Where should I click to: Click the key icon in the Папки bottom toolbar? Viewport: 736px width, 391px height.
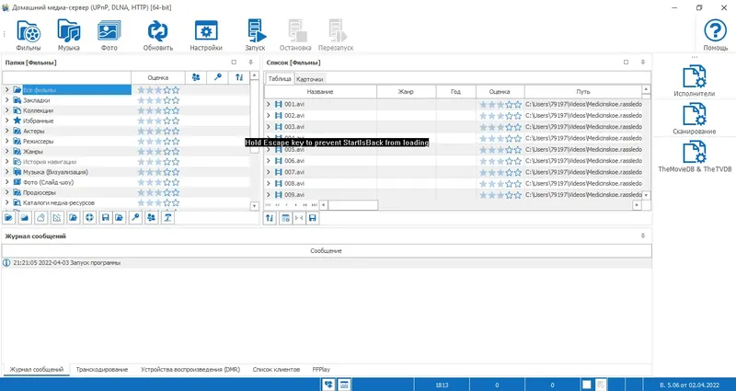[135, 217]
